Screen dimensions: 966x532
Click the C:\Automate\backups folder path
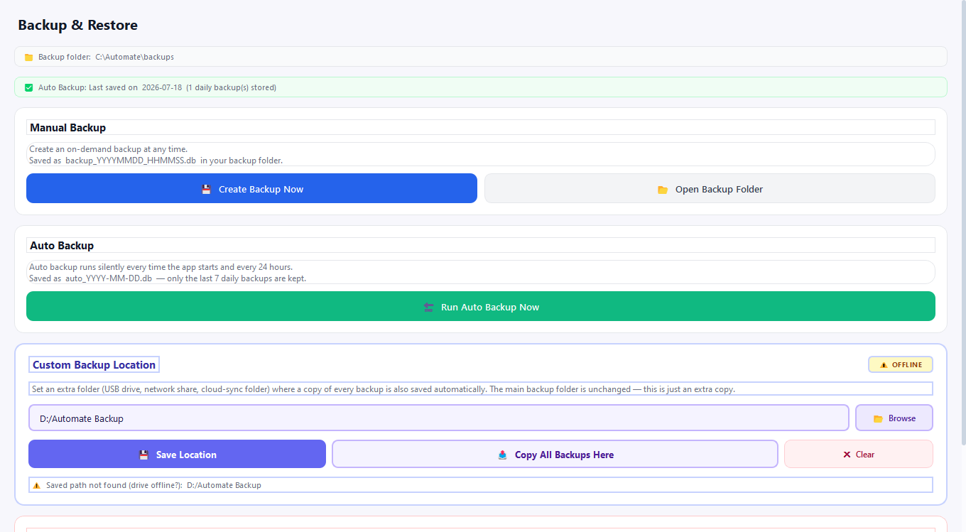pyautogui.click(x=135, y=57)
